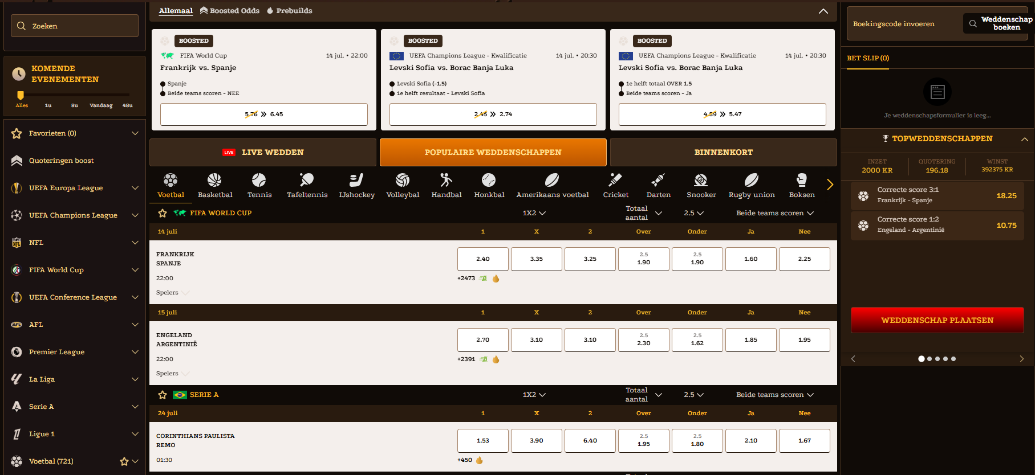Screen dimensions: 1035x475
Task: Collapse the boosted odds section with chevron
Action: tap(823, 11)
